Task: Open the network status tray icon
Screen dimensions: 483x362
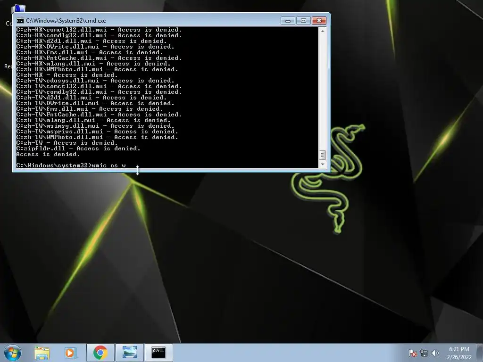Action: pyautogui.click(x=424, y=353)
